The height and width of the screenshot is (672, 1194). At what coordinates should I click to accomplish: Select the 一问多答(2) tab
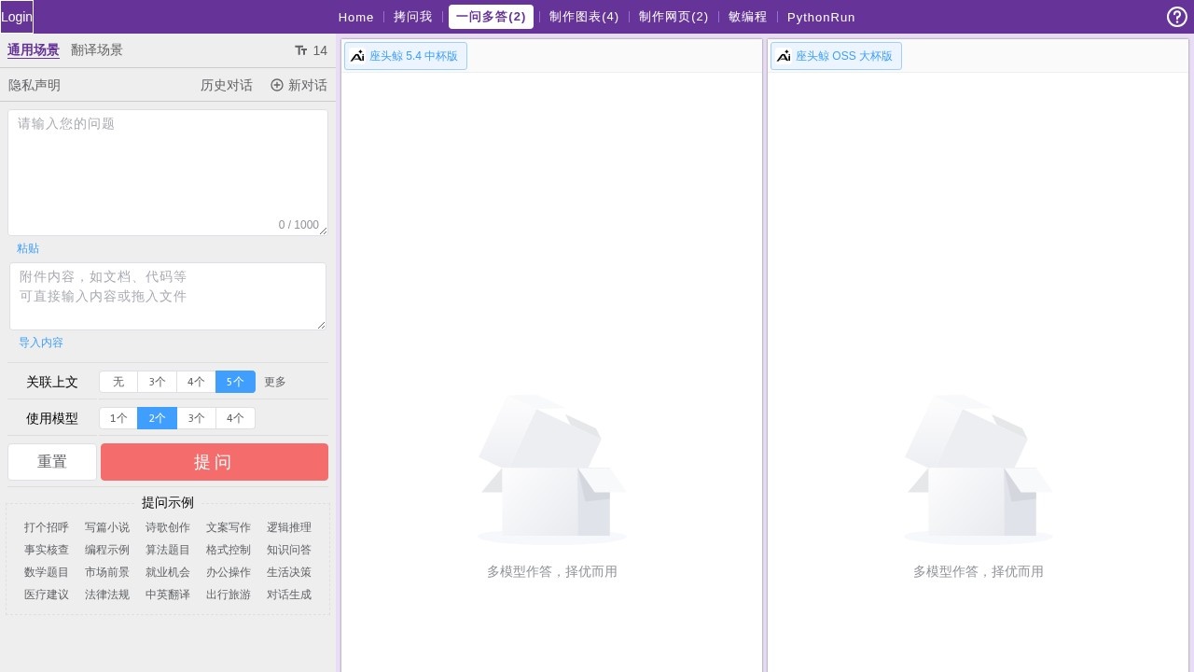[491, 17]
